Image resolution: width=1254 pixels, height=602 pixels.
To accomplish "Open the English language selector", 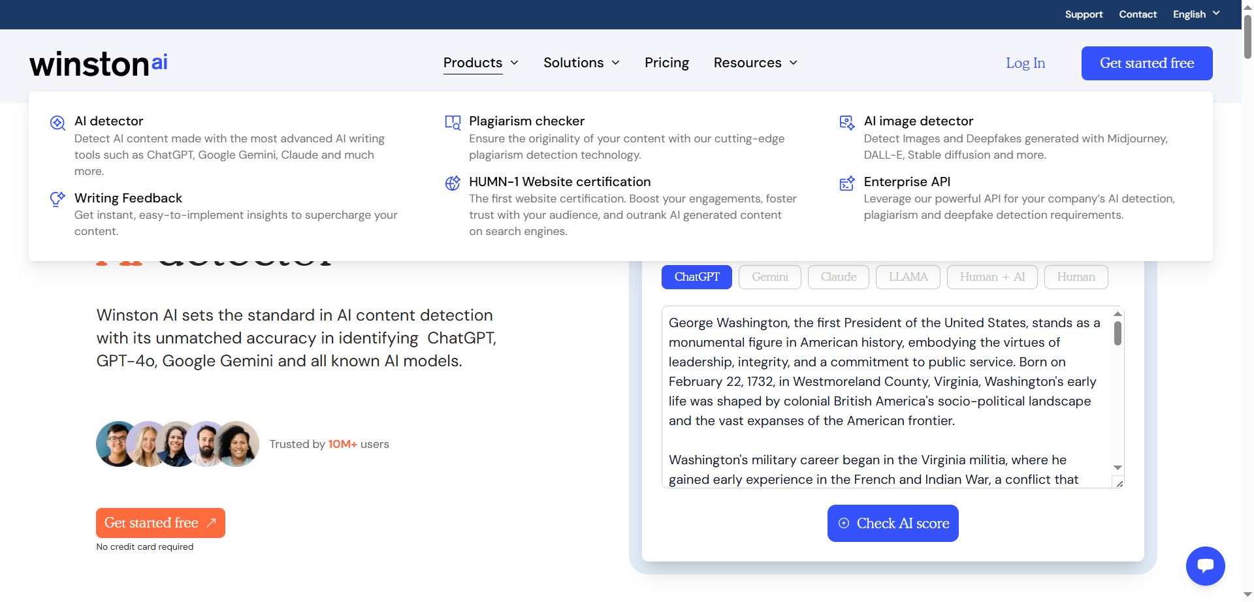I will pyautogui.click(x=1197, y=14).
